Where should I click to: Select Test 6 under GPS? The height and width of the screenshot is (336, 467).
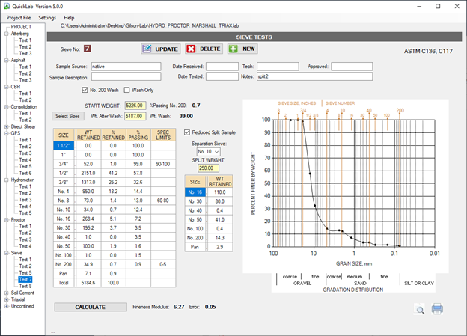pos(25,173)
